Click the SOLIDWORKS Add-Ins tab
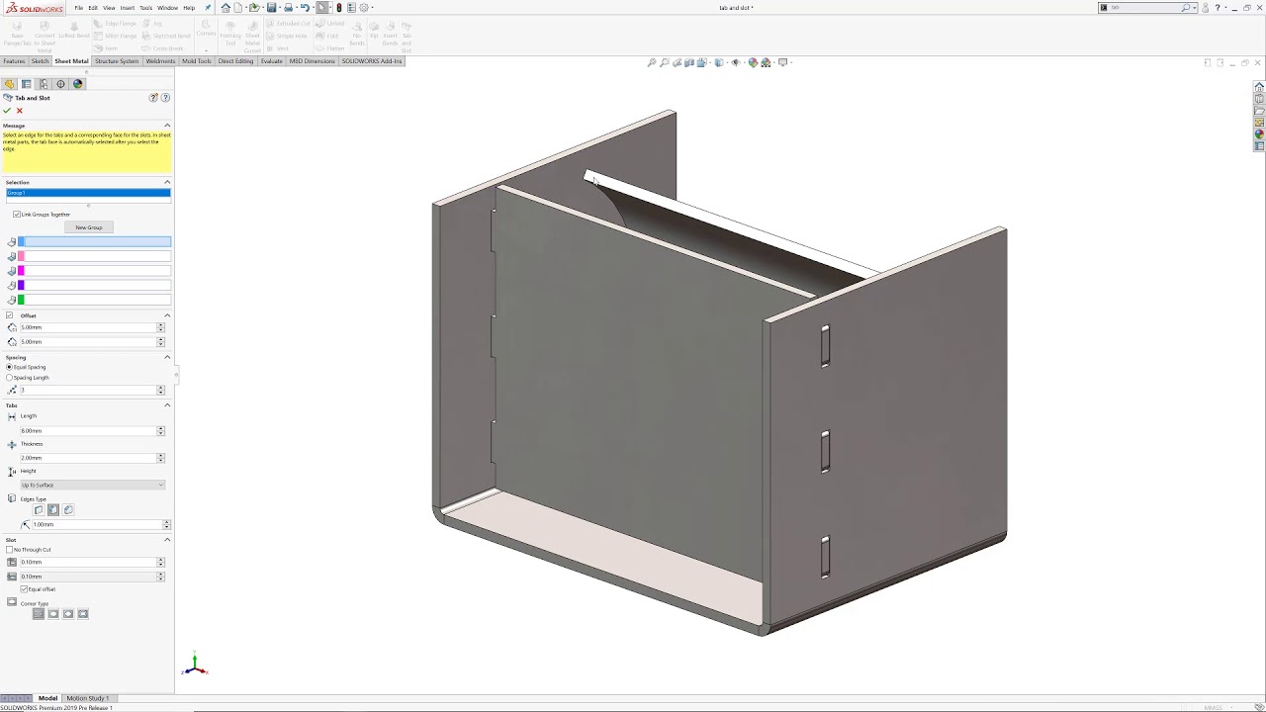The width and height of the screenshot is (1266, 712). click(372, 61)
